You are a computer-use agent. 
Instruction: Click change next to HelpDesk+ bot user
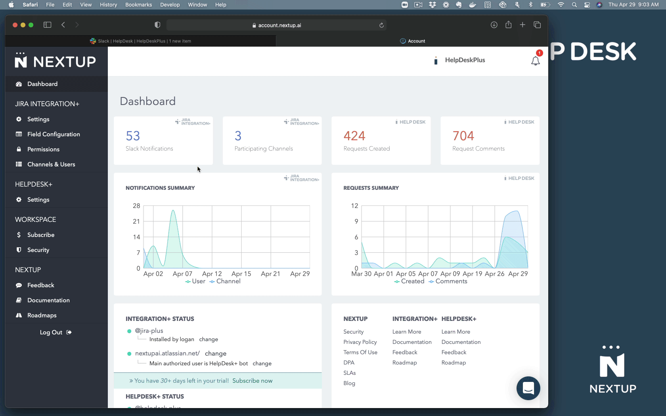tap(262, 364)
